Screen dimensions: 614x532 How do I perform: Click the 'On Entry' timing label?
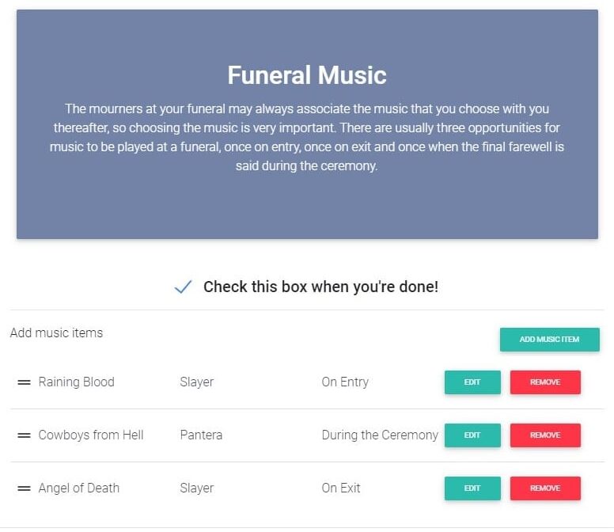(x=345, y=382)
